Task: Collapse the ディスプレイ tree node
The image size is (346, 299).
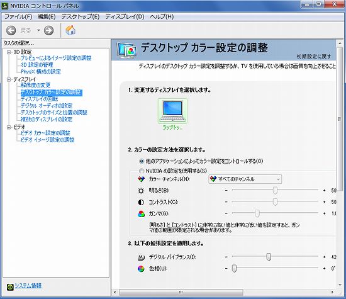Action: click(x=9, y=79)
